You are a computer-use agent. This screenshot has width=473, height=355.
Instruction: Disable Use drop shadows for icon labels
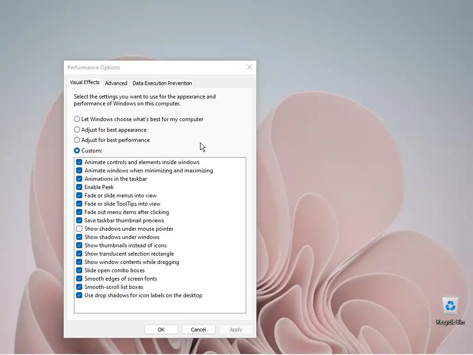(x=79, y=295)
